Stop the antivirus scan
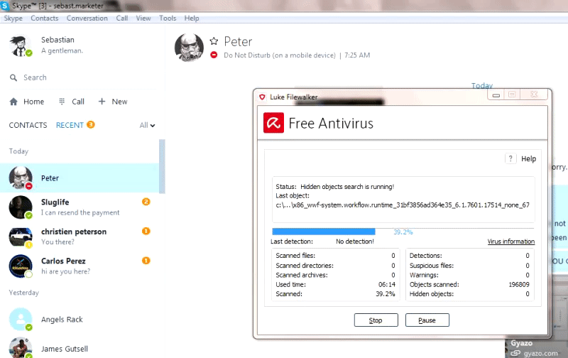Image resolution: width=568 pixels, height=358 pixels. (376, 320)
